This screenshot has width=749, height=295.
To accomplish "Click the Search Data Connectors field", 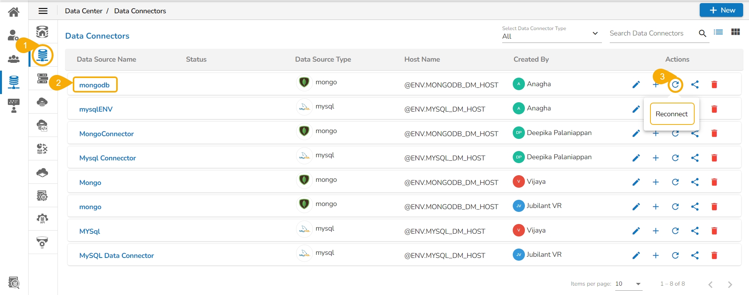I will pyautogui.click(x=651, y=34).
